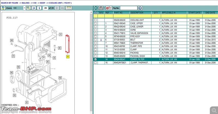The height and width of the screenshot is (114, 218).
Task: Open the U link in BOLT row
Action: (x=101, y=40)
